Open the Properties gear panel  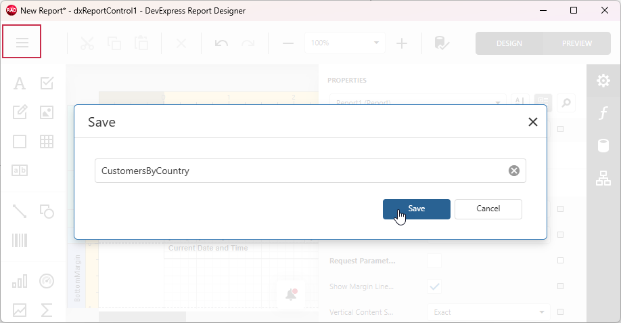click(x=603, y=81)
